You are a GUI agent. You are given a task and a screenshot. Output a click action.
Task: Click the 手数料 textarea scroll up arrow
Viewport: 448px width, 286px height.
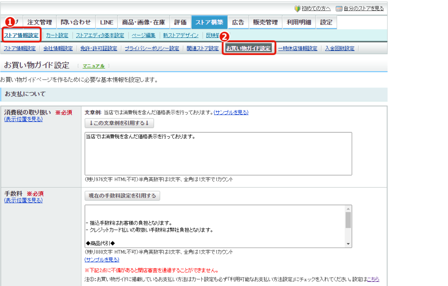348,209
